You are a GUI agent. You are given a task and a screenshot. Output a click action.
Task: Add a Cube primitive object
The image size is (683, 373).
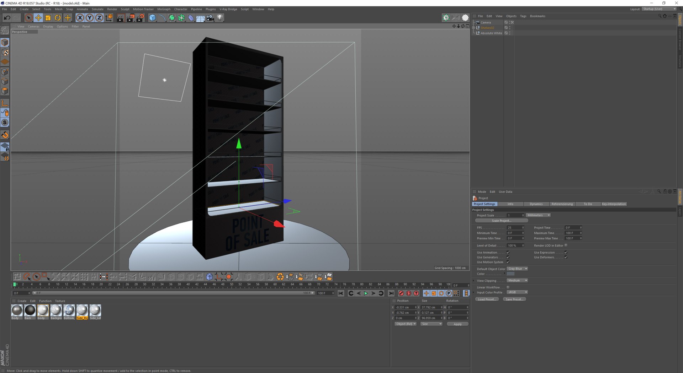coord(153,18)
